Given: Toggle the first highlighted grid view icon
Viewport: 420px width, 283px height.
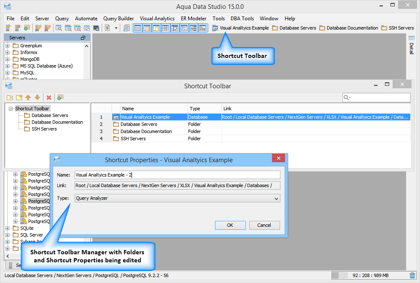Looking at the screenshot, I should tap(137, 28).
